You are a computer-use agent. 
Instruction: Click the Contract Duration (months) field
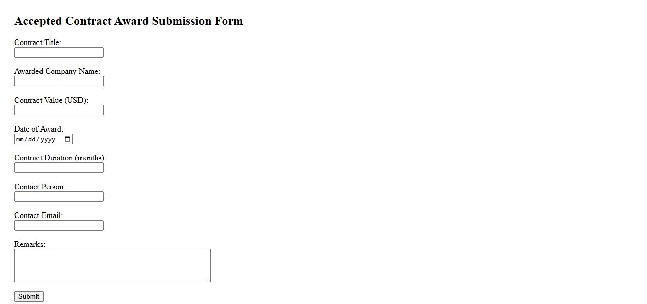tap(59, 168)
